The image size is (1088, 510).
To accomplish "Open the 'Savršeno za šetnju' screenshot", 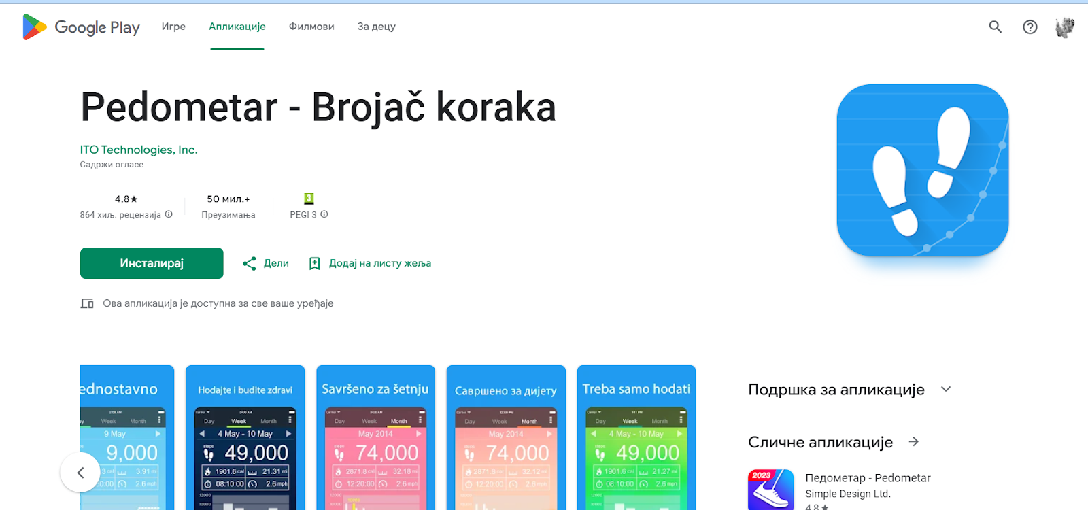I will [x=375, y=437].
